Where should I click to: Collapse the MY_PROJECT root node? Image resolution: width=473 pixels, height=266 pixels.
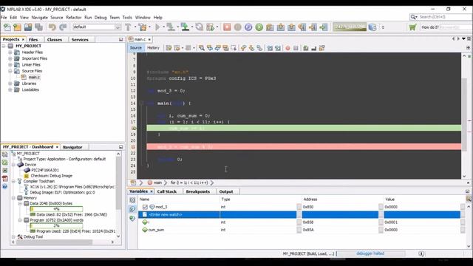(4, 46)
